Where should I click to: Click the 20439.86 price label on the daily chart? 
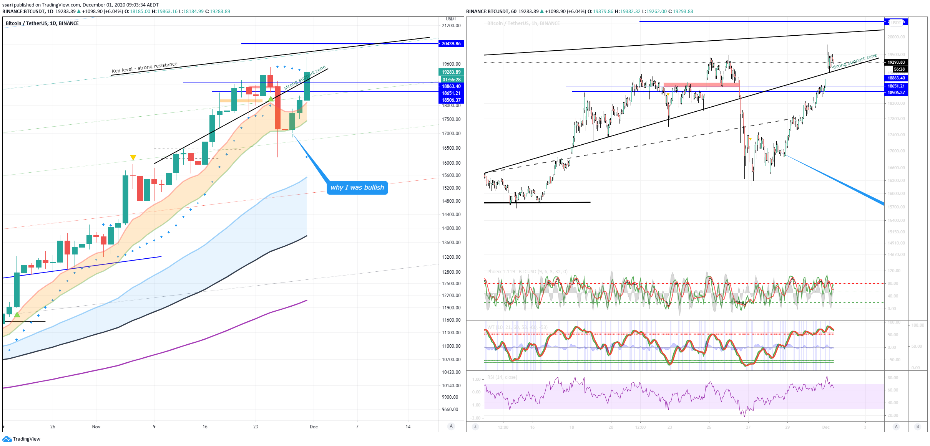pos(451,44)
